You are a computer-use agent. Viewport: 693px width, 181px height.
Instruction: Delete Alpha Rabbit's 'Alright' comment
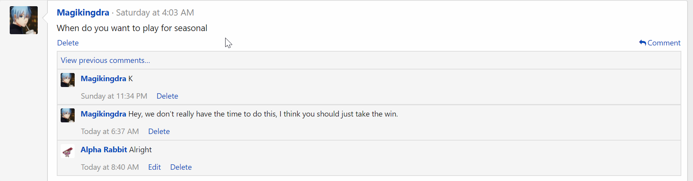pyautogui.click(x=181, y=167)
